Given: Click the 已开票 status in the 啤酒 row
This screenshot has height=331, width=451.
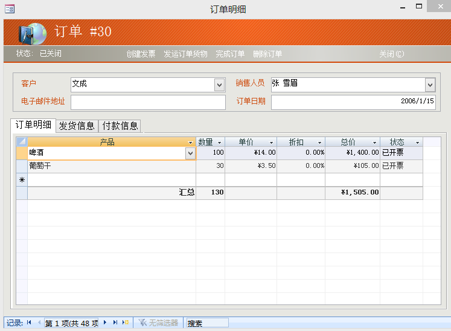Looking at the screenshot, I should [401, 153].
